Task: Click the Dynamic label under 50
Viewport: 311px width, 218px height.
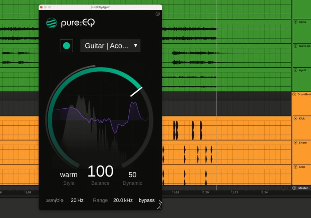Action: click(x=132, y=183)
